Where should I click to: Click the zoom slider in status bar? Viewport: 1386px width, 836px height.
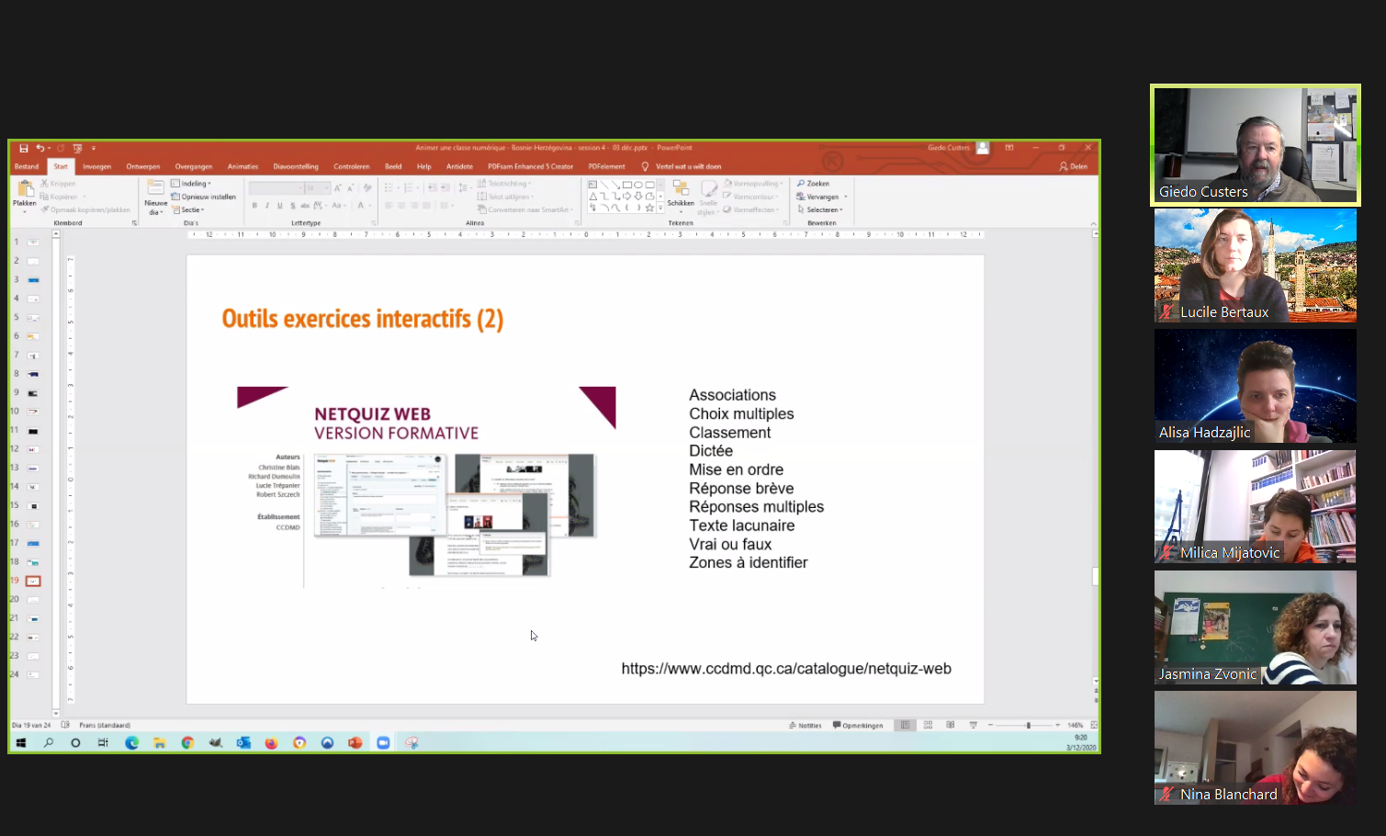click(x=1028, y=726)
